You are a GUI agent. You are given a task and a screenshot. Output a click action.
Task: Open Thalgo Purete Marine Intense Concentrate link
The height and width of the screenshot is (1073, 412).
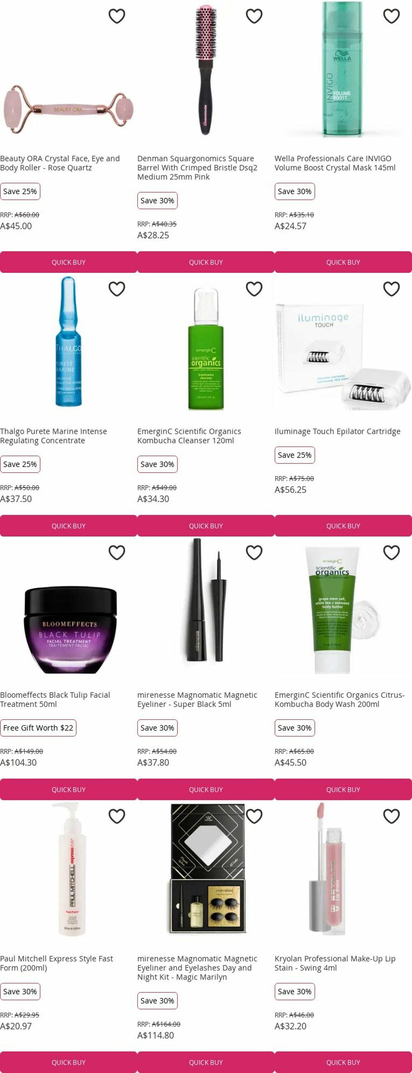[53, 436]
